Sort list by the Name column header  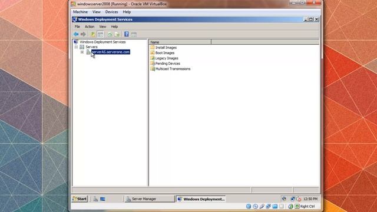(180, 42)
